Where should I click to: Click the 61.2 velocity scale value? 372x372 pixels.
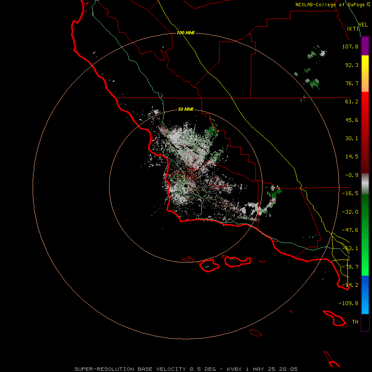tap(352, 102)
